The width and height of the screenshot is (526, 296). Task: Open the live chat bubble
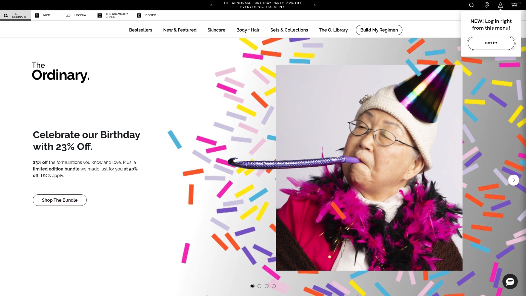pyautogui.click(x=510, y=281)
